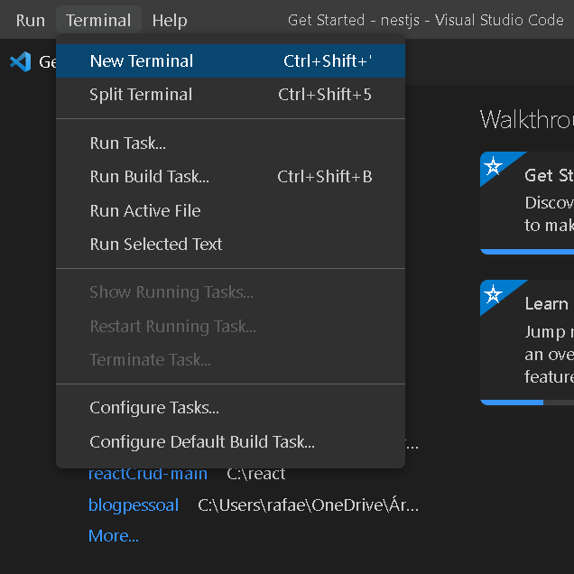The image size is (574, 574).
Task: Click the star badge on Get Started card
Action: pyautogui.click(x=493, y=166)
